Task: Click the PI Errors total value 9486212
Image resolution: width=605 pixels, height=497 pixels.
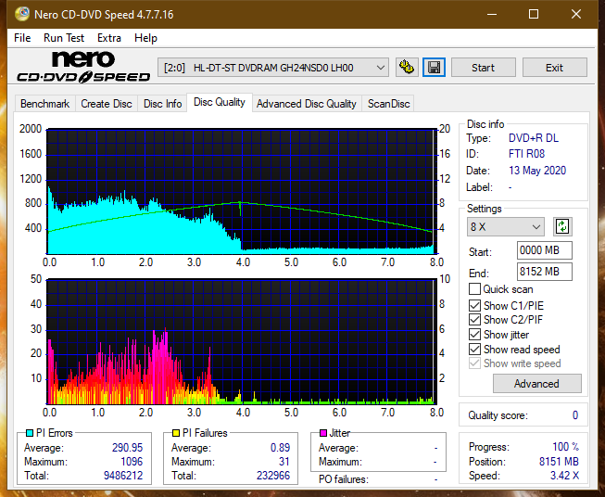Action: (x=123, y=476)
